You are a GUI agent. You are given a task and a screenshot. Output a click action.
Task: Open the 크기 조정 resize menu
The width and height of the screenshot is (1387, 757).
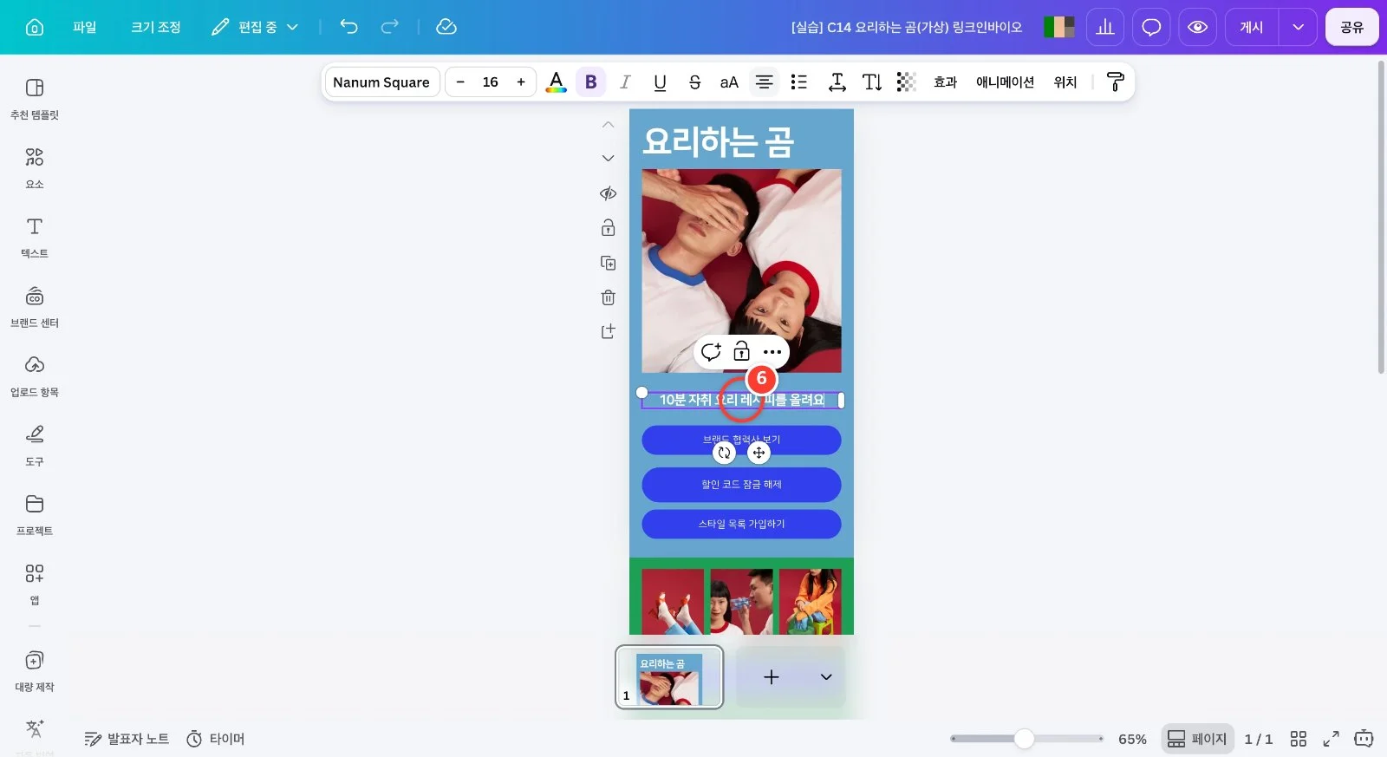pos(156,27)
